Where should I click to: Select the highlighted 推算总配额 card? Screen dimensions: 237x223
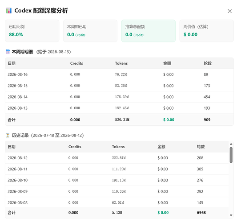point(149,31)
